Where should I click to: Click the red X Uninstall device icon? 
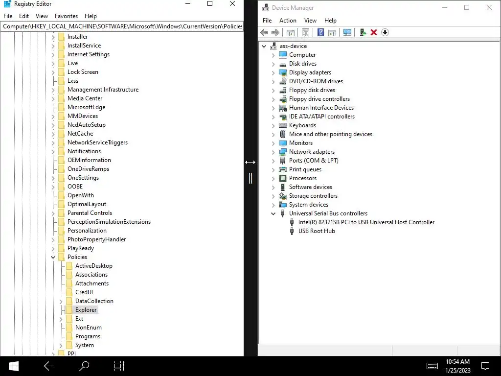tap(374, 32)
